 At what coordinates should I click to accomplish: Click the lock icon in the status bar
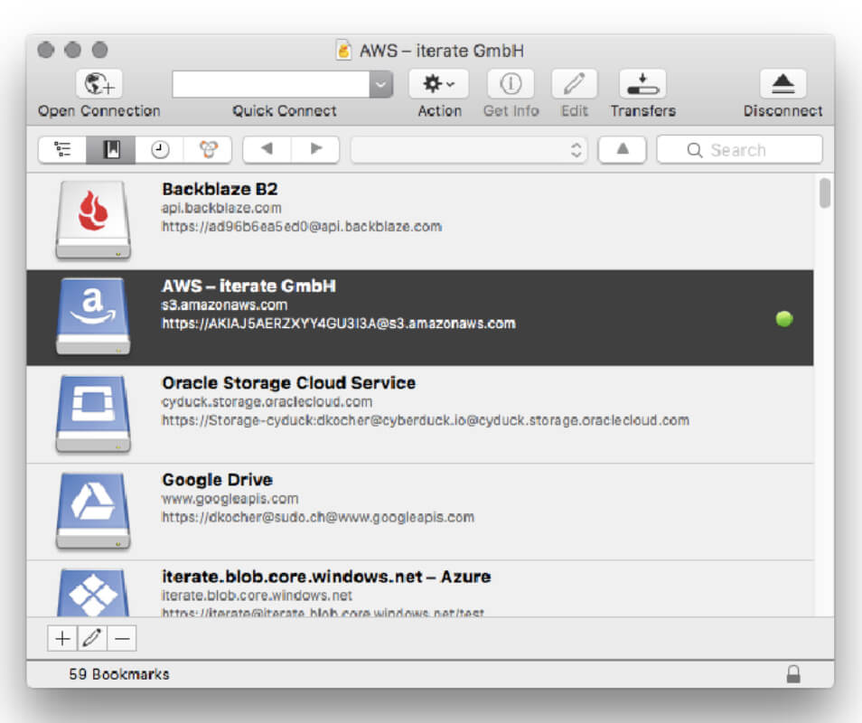[x=792, y=674]
